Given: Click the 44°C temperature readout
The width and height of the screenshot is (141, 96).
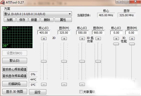Looking at the screenshot, I should click(x=33, y=80).
